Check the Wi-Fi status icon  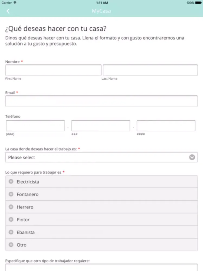[x=15, y=3]
